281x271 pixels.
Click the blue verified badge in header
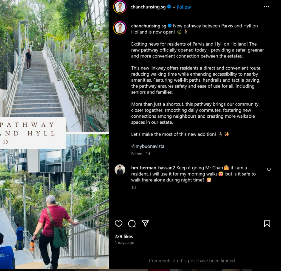coord(169,7)
